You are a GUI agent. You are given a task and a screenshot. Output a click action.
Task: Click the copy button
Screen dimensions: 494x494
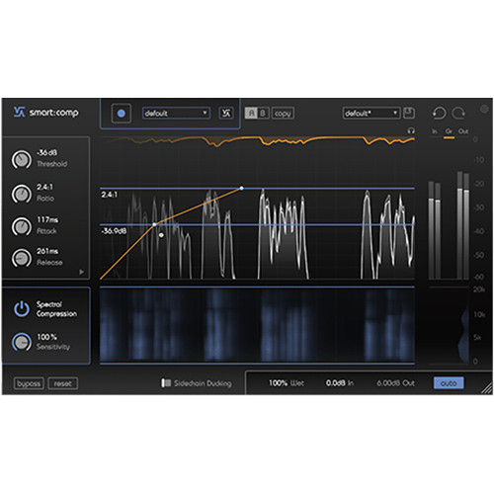tap(283, 114)
